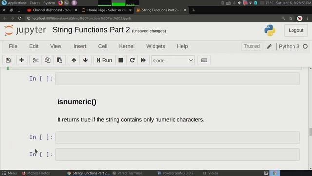
Task: Paste cells below icon
Action: [x=59, y=60]
